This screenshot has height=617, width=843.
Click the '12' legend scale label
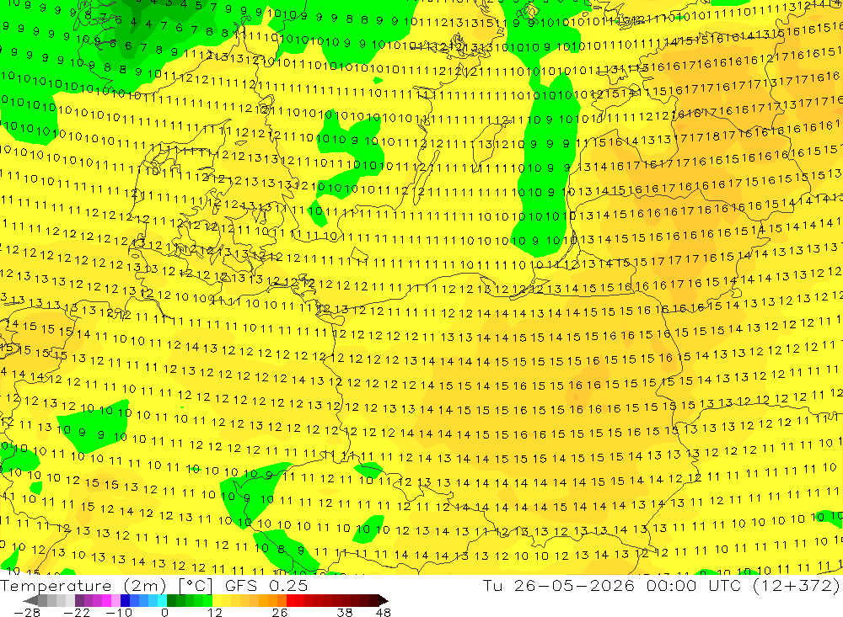pyautogui.click(x=214, y=612)
